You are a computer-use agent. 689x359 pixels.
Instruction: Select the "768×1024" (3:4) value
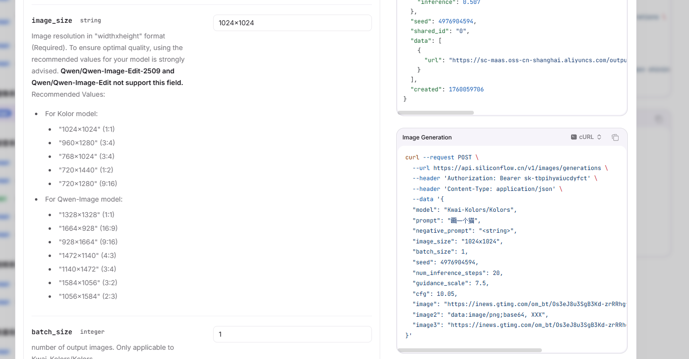tap(87, 156)
